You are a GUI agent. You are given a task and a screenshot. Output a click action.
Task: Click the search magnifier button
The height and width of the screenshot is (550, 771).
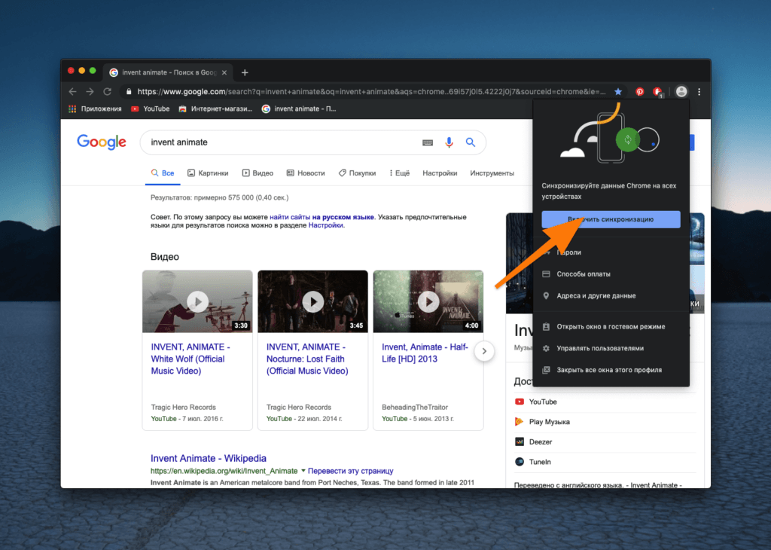pyautogui.click(x=471, y=142)
